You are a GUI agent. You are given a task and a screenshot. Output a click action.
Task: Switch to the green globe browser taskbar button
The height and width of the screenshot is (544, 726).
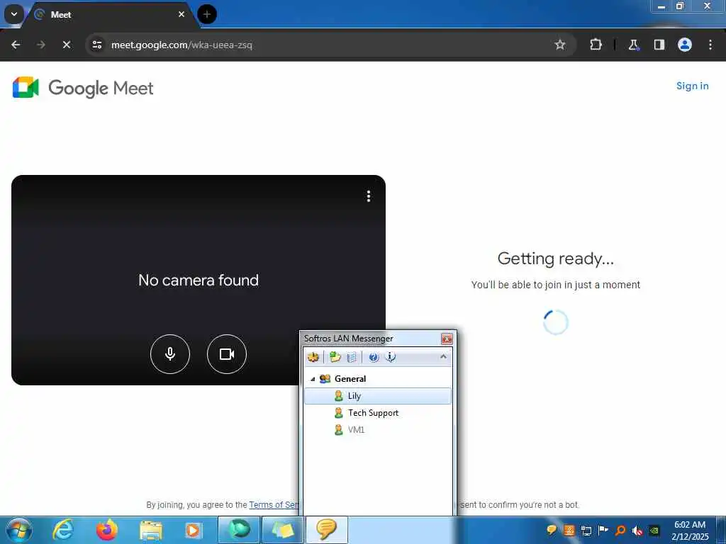click(x=238, y=530)
